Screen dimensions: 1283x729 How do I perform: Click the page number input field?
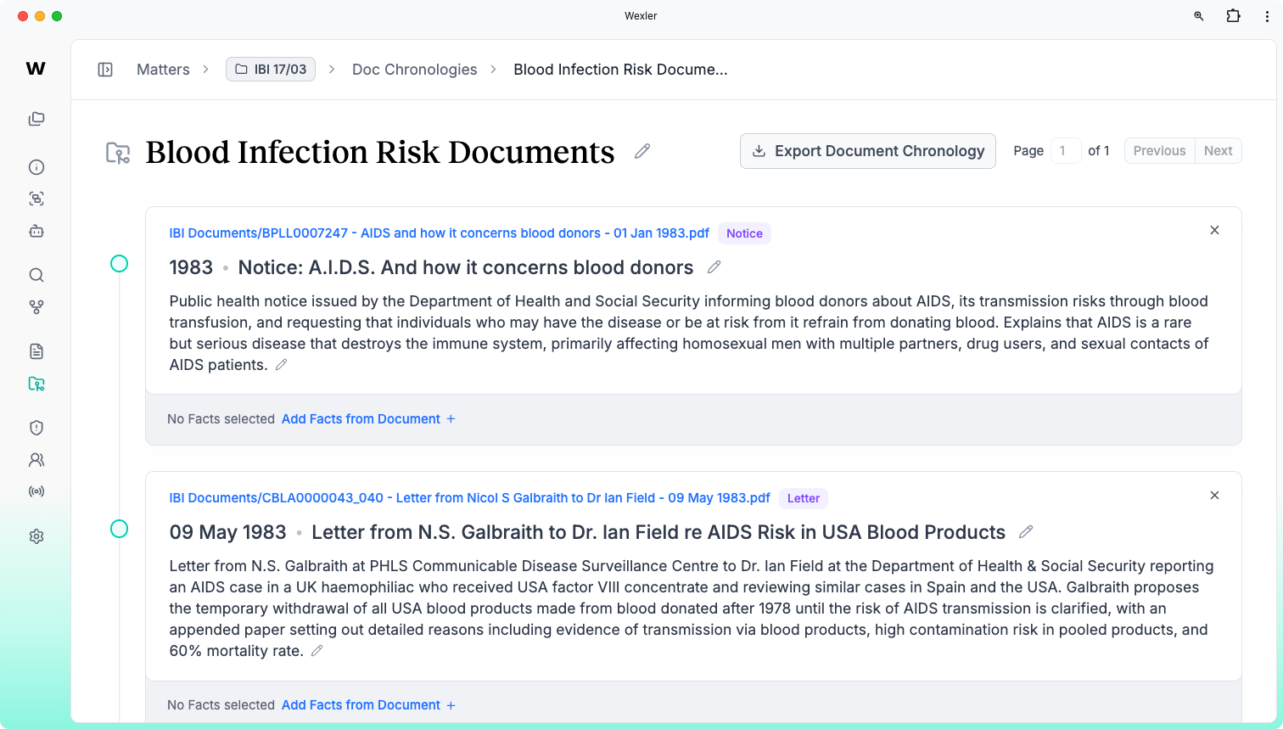(x=1066, y=151)
